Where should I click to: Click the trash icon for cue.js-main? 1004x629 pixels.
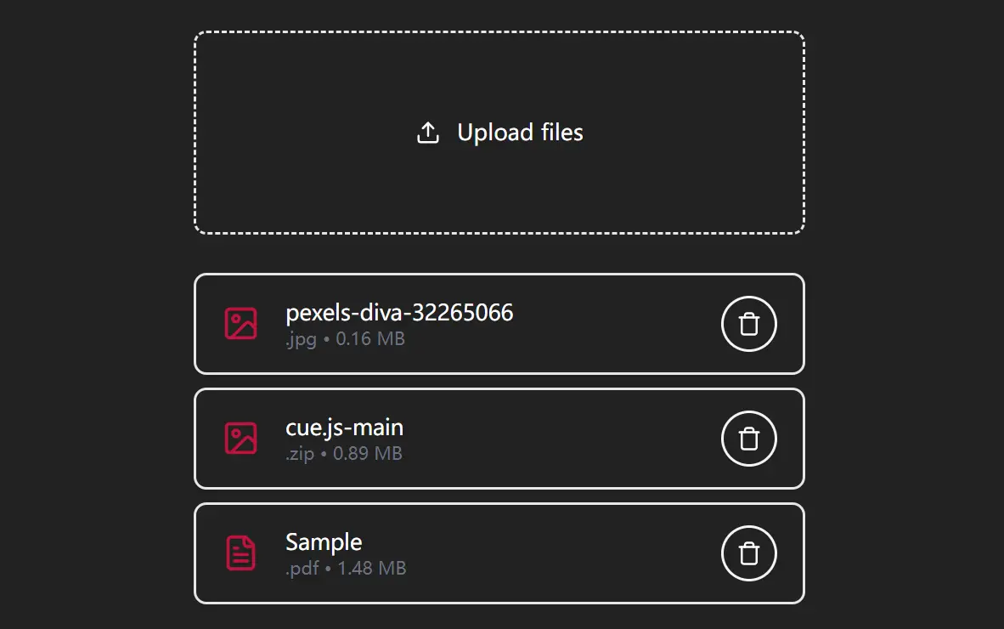click(748, 439)
